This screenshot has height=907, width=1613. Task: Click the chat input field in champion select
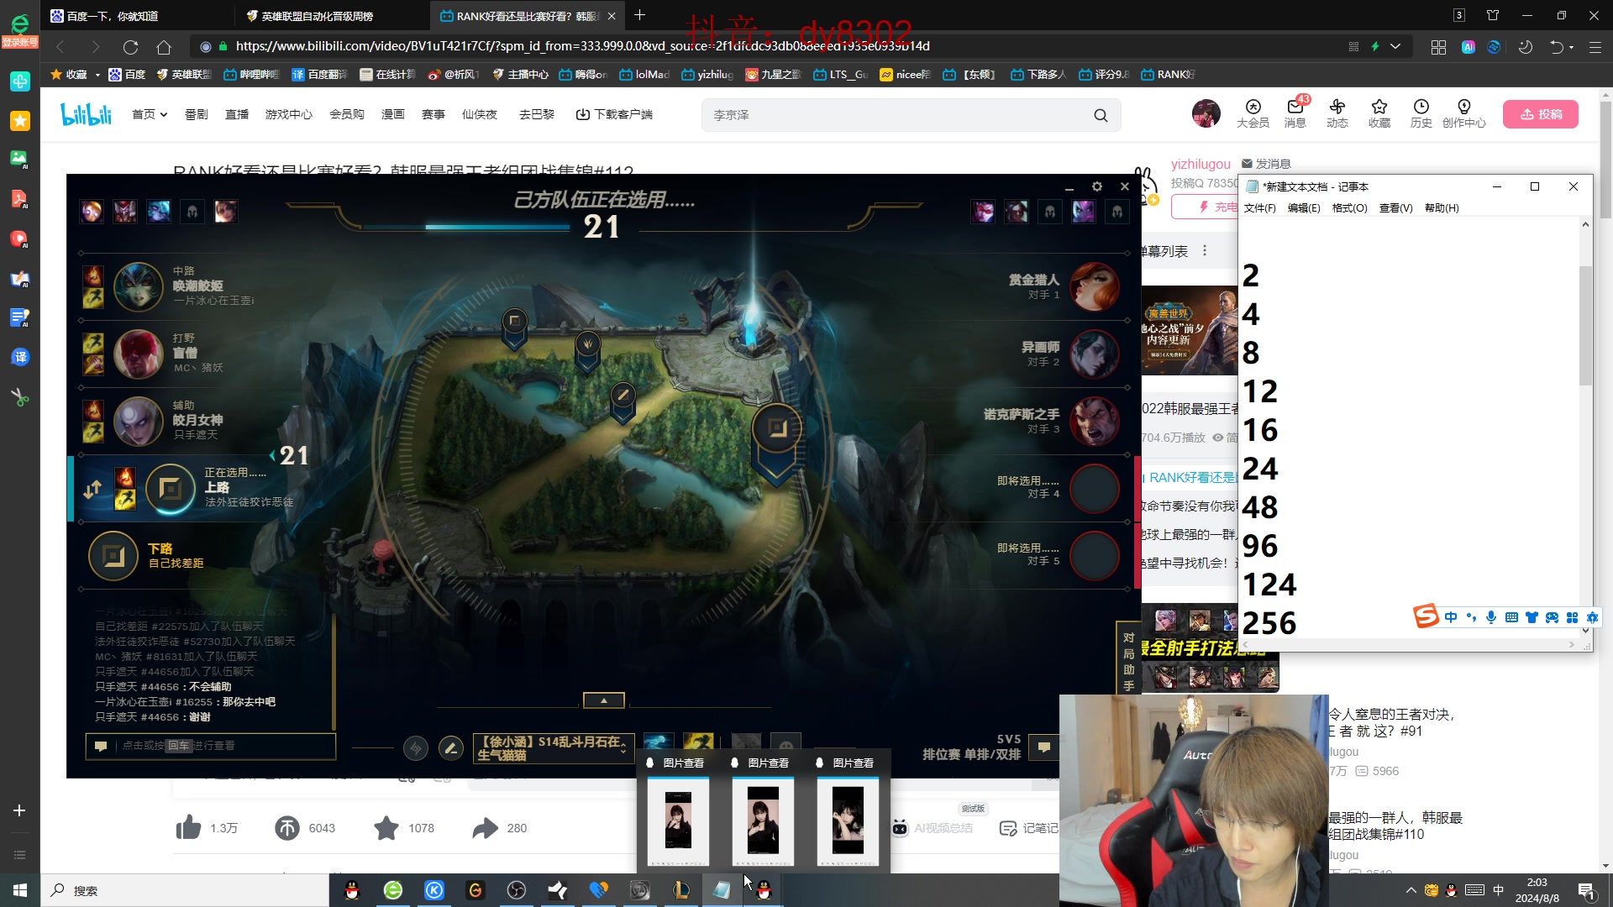[210, 746]
